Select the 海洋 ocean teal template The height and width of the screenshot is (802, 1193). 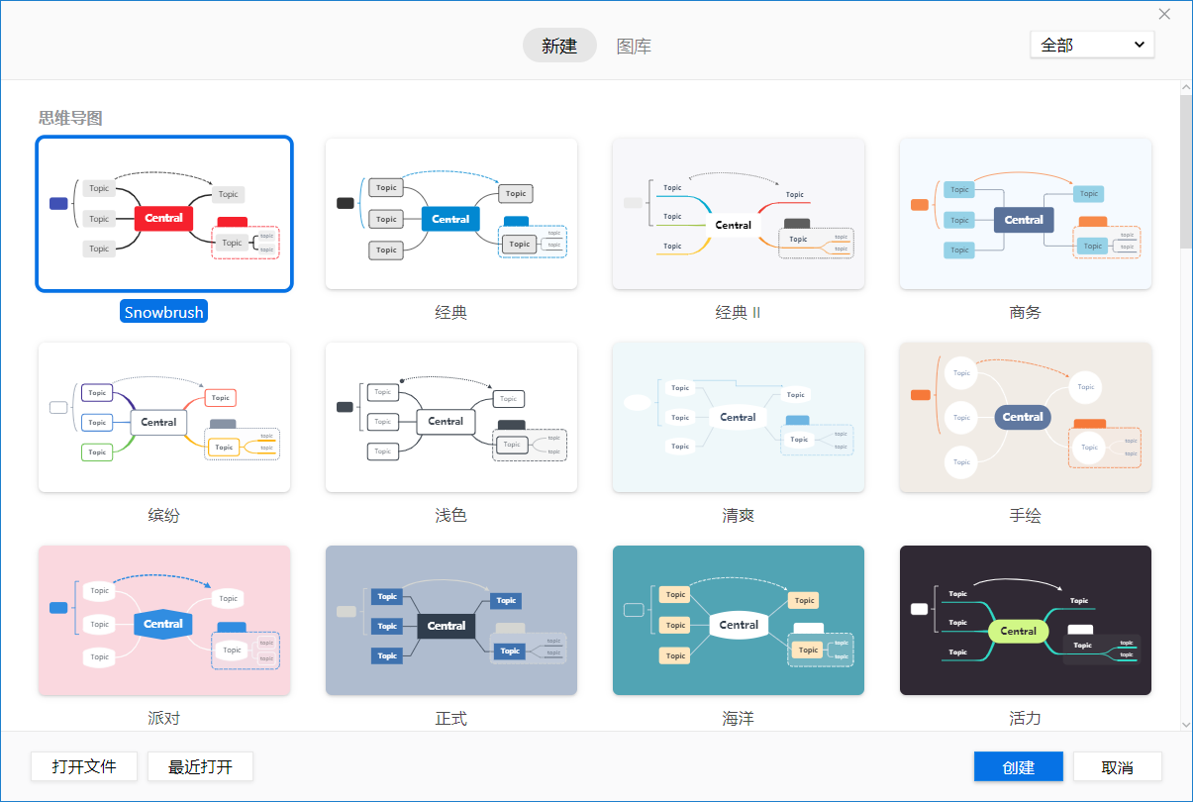tap(738, 620)
